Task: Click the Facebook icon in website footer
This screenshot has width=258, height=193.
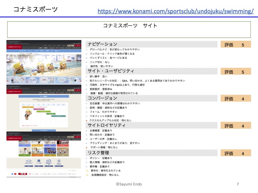Action: pos(12,174)
